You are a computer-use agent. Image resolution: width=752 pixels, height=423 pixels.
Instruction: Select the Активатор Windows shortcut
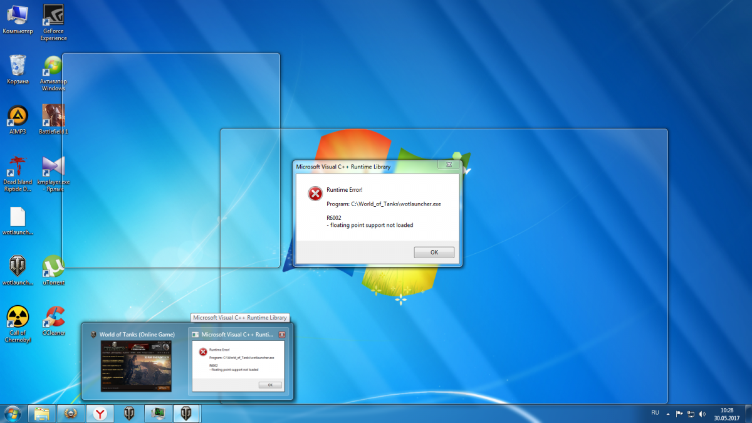[x=53, y=73]
